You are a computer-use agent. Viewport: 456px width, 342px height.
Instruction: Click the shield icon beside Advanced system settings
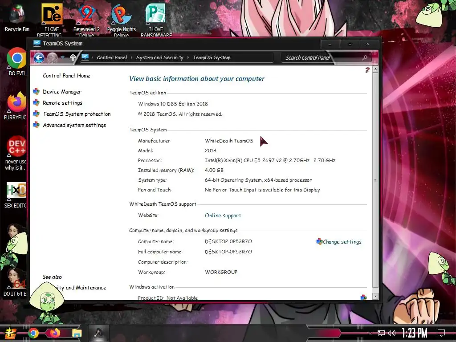[37, 125]
